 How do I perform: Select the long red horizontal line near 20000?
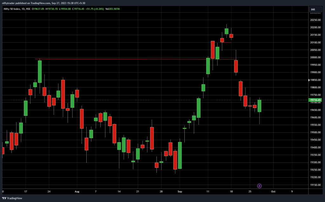tap(135, 59)
